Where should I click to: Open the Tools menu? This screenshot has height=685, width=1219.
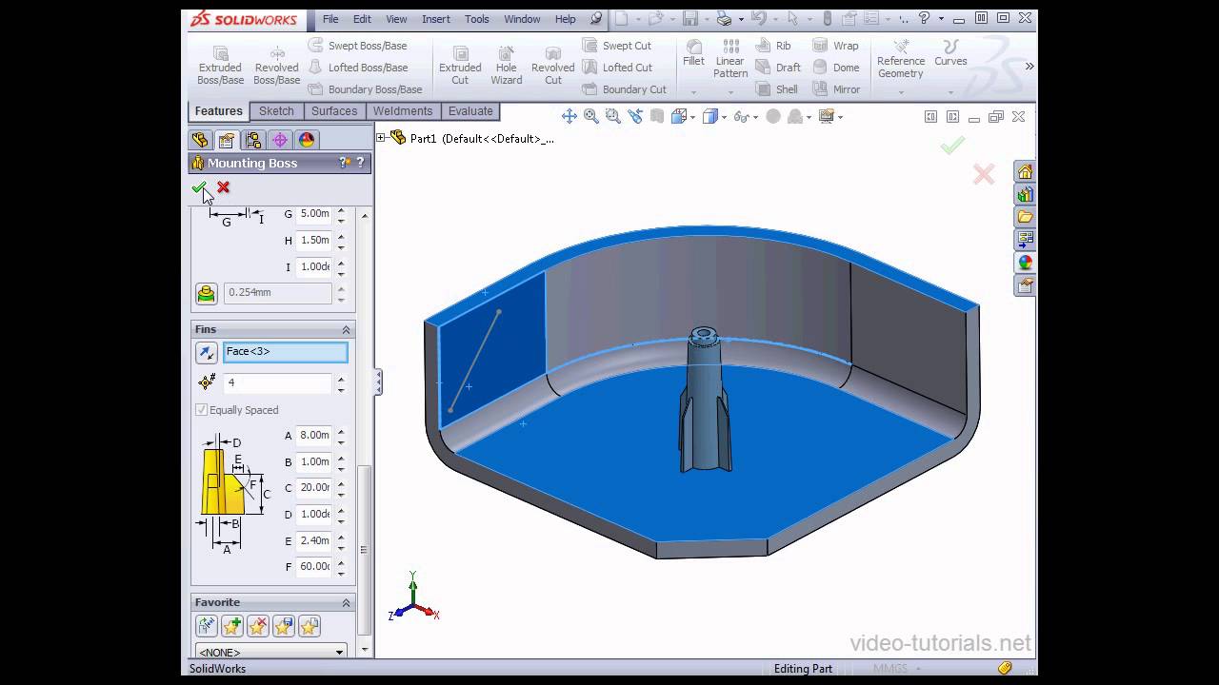tap(477, 19)
